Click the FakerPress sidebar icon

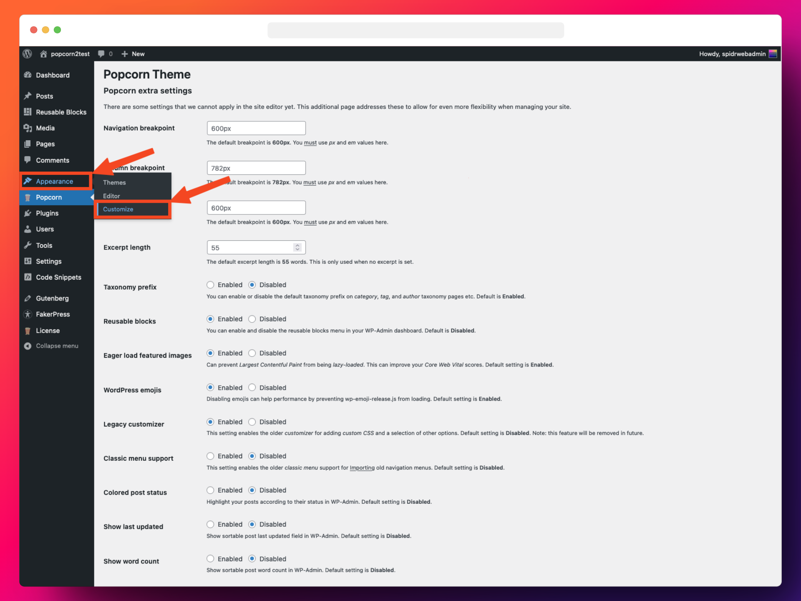tap(28, 314)
